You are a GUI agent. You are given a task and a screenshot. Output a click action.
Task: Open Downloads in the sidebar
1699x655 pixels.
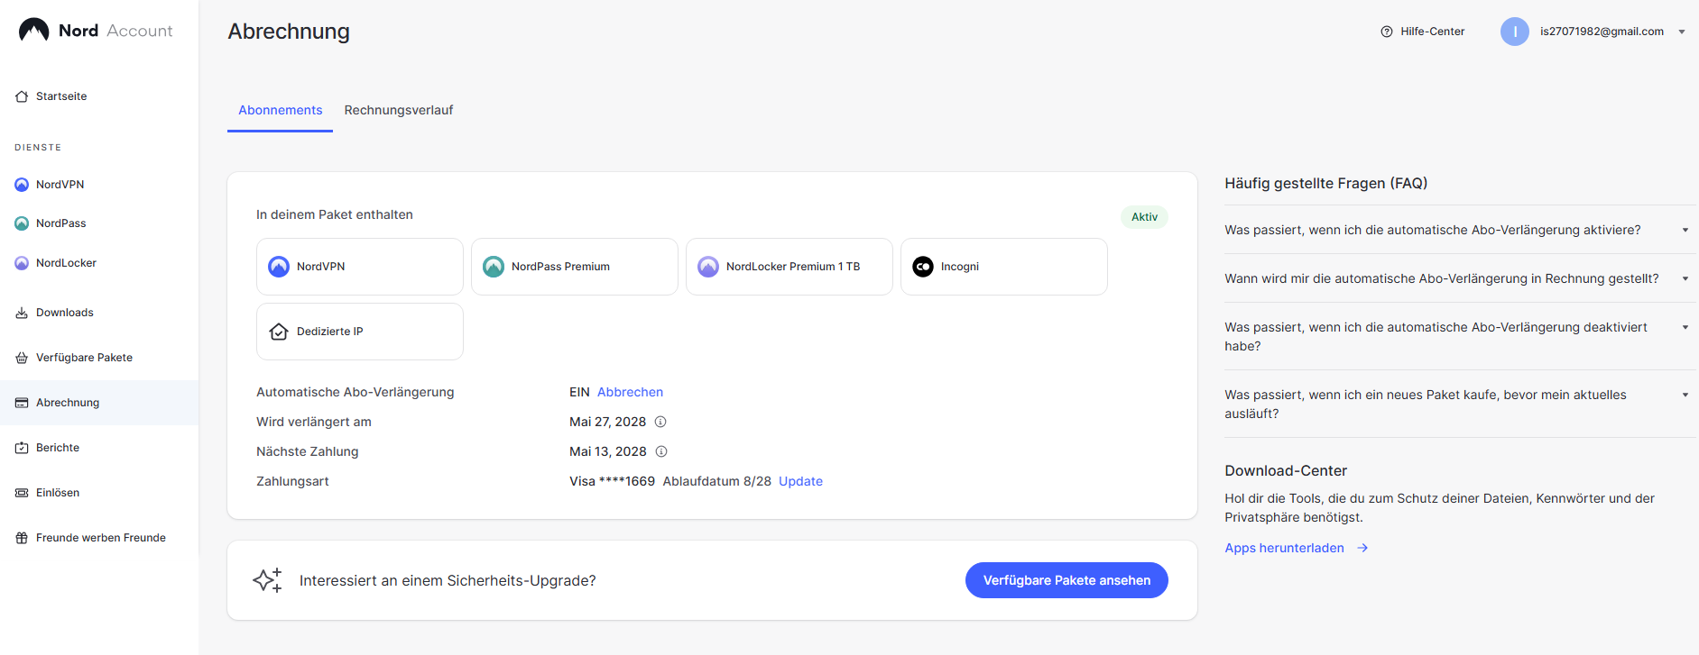pyautogui.click(x=99, y=313)
